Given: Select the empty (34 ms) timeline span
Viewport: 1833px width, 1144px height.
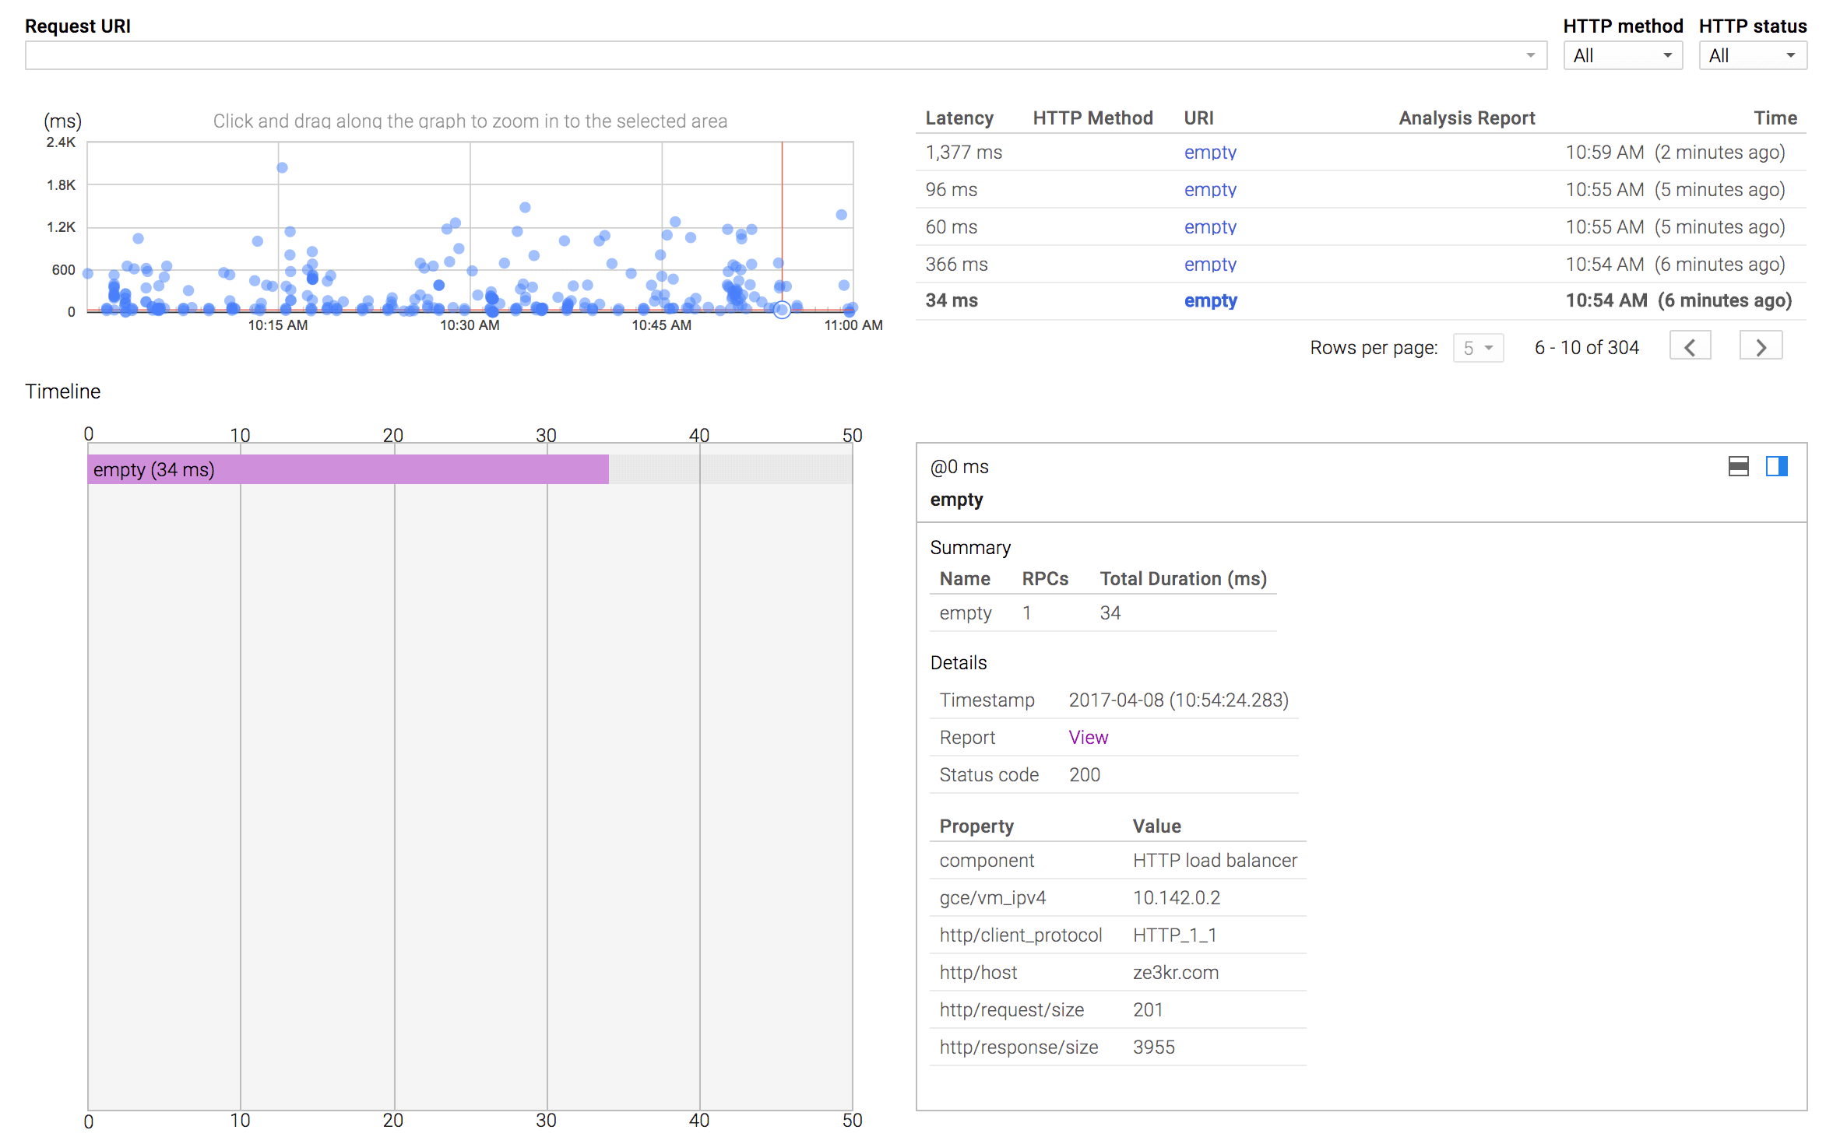Looking at the screenshot, I should [x=347, y=469].
